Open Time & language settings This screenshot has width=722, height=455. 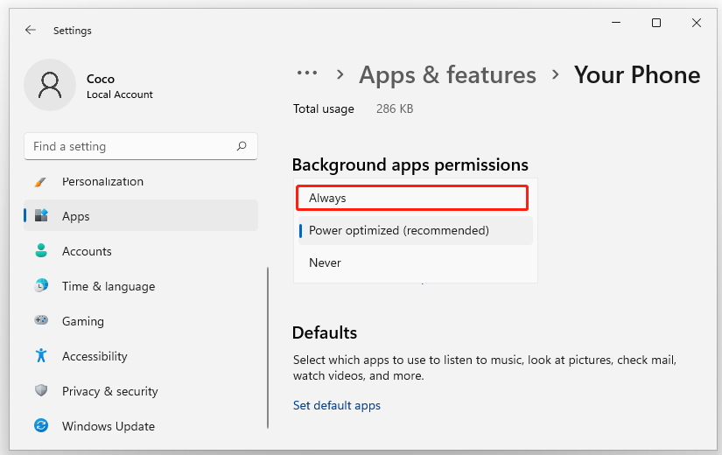(x=140, y=286)
